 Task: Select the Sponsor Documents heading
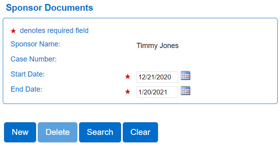point(50,8)
